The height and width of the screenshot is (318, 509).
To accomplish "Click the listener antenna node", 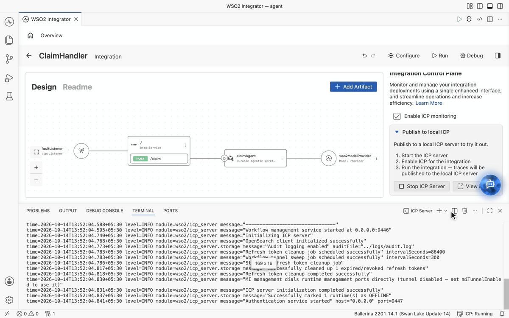I will click(81, 151).
